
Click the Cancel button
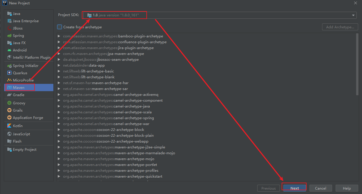(321, 188)
